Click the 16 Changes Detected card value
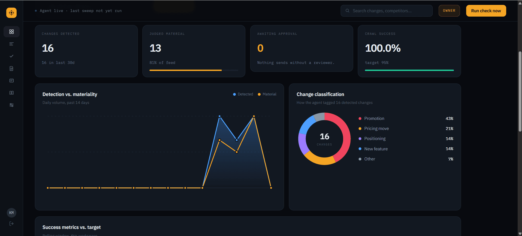The image size is (522, 236). 48,48
